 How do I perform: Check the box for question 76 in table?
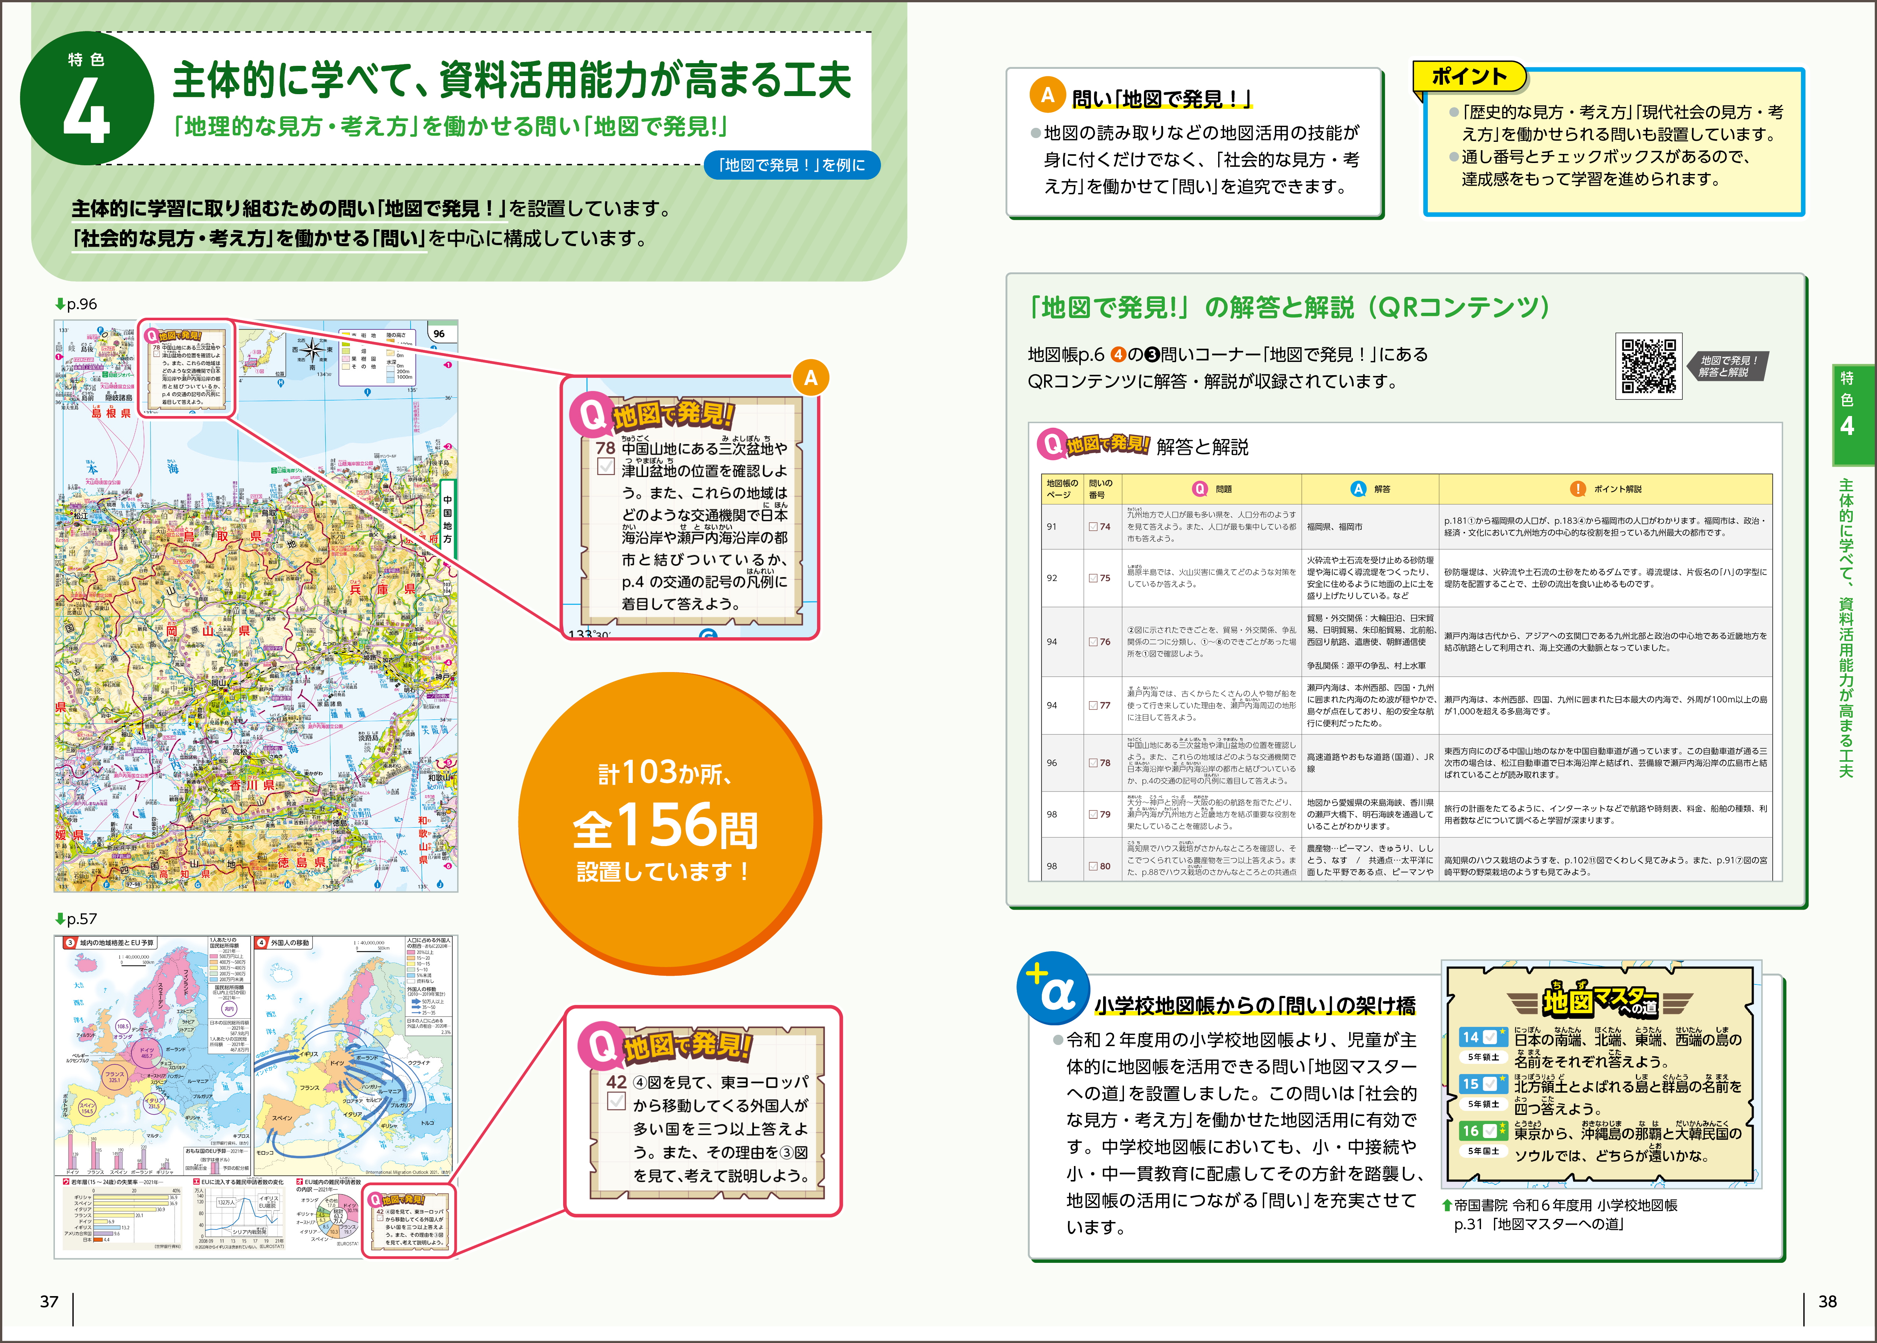pyautogui.click(x=1093, y=642)
